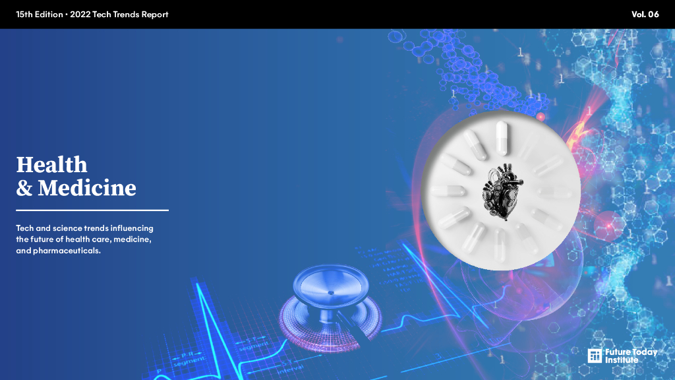
Task: Click the stethoscope illustration
Action: [x=331, y=307]
